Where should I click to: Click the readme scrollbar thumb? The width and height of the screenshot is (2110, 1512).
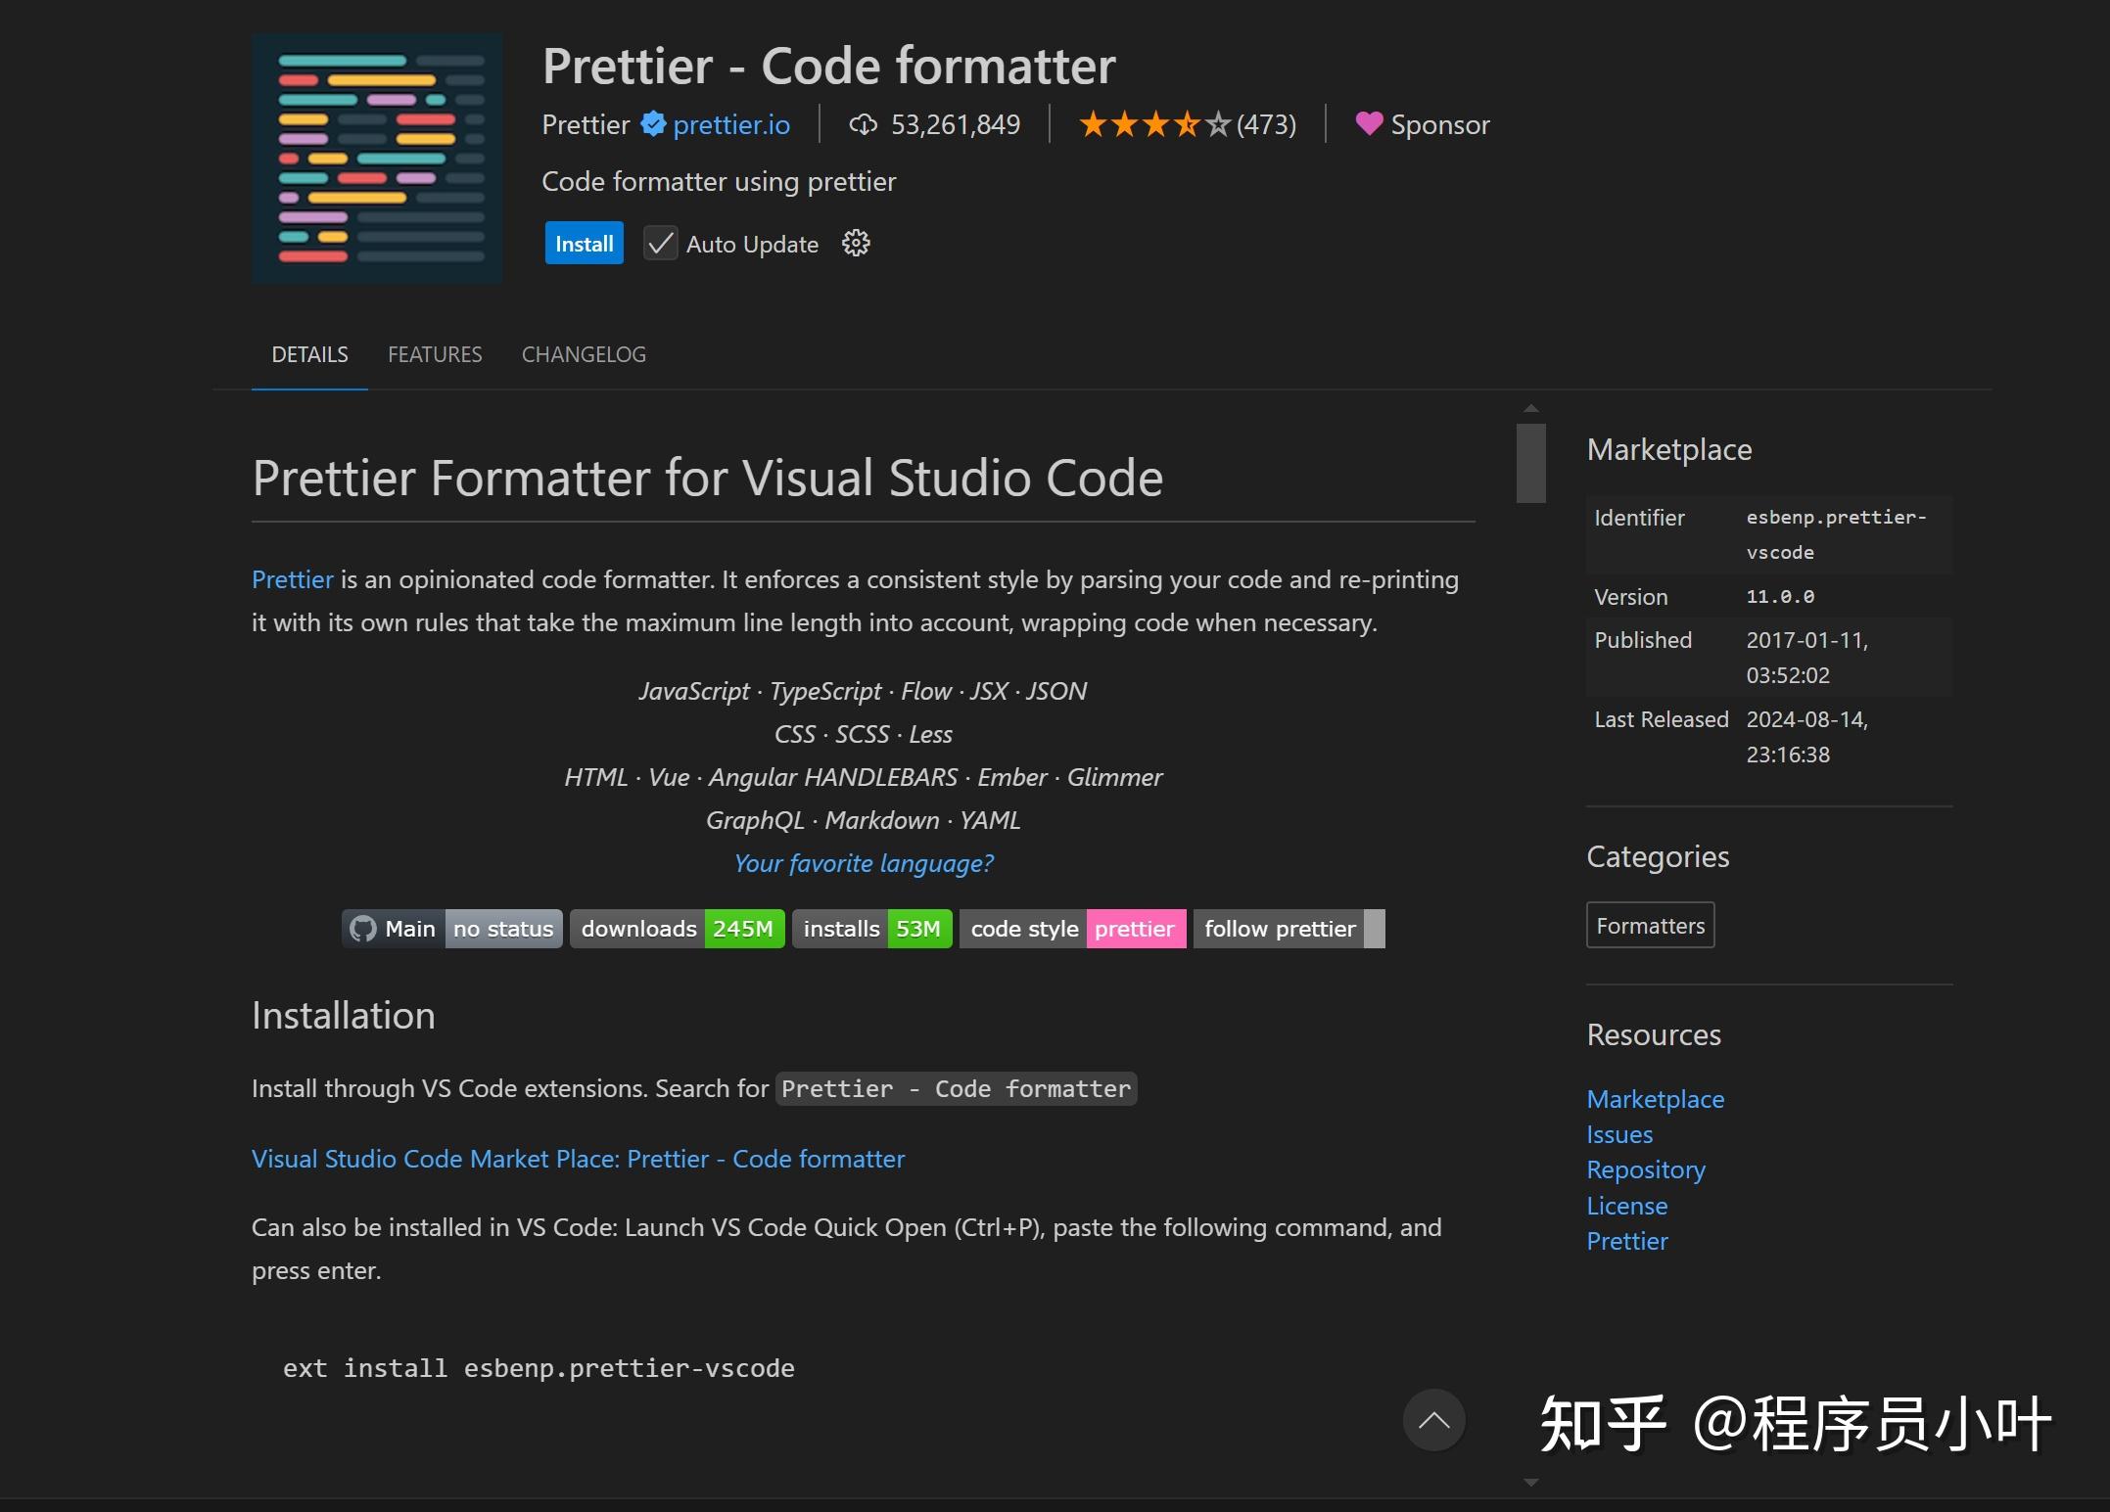pyautogui.click(x=1531, y=463)
